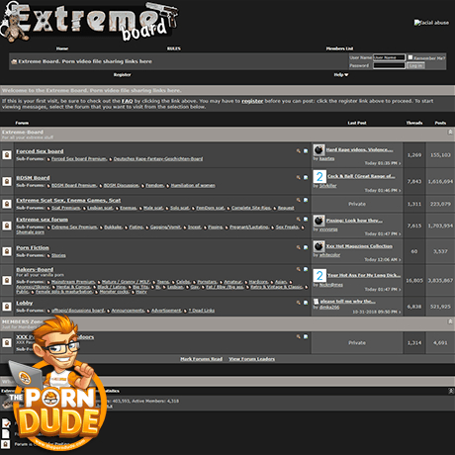This screenshot has height=455, width=455.
Task: Focus the User Name input field
Action: coord(389,57)
